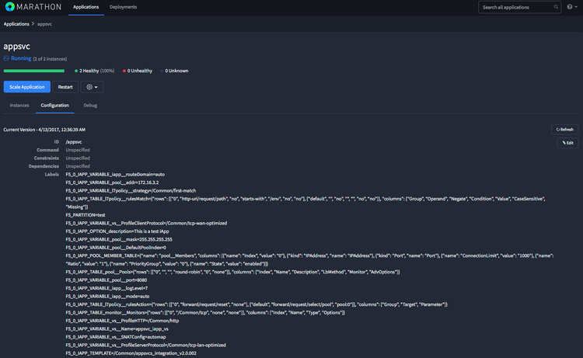Click the Scale Application button
This screenshot has height=358, width=583.
(x=27, y=87)
